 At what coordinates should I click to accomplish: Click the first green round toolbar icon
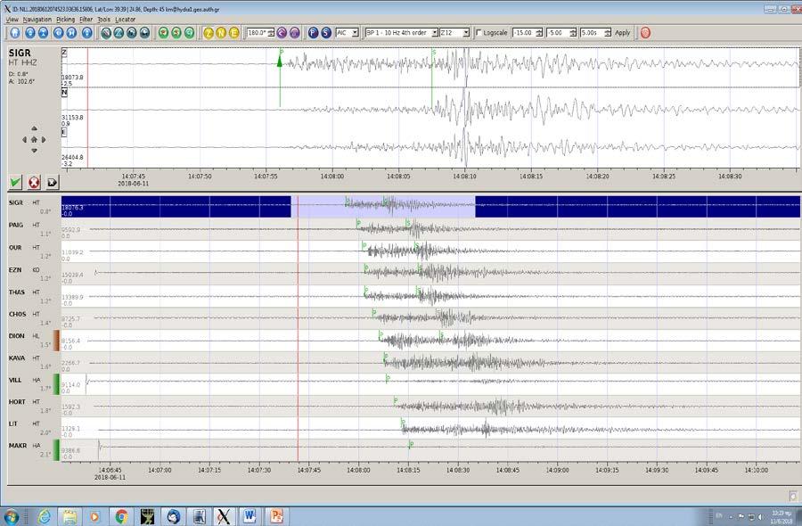(x=163, y=33)
